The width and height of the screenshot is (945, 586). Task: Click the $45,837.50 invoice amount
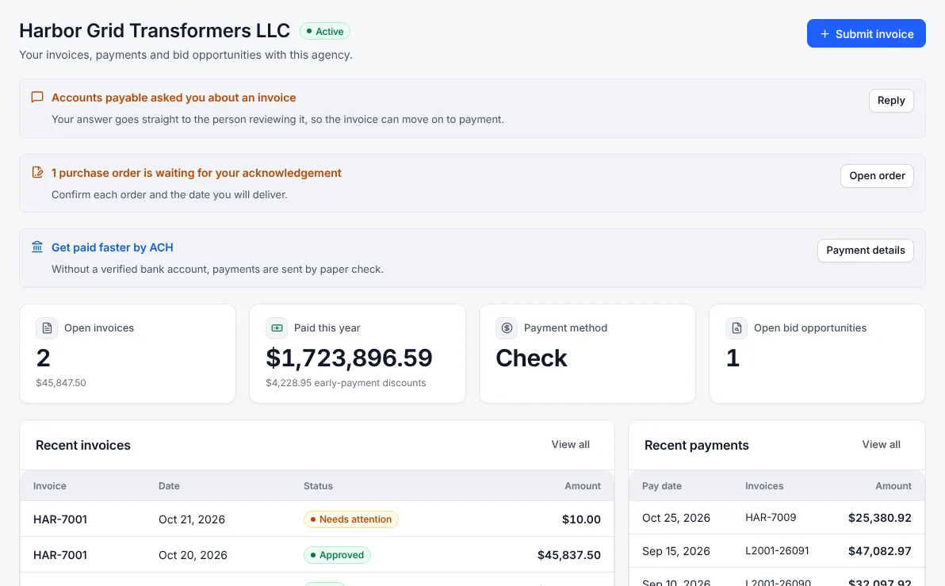pyautogui.click(x=569, y=554)
